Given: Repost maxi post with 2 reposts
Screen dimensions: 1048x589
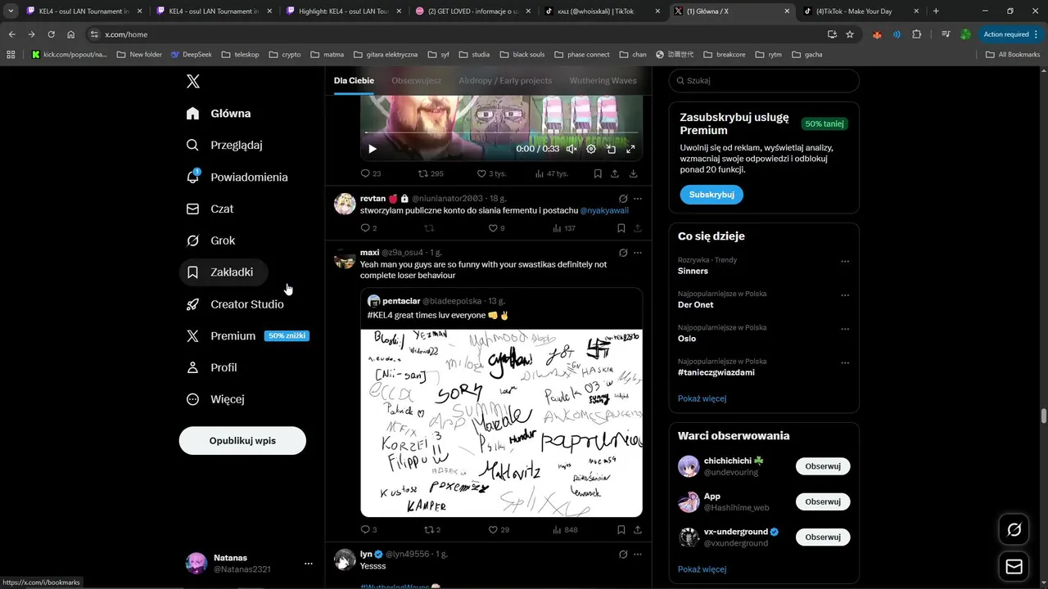Looking at the screenshot, I should (432, 529).
